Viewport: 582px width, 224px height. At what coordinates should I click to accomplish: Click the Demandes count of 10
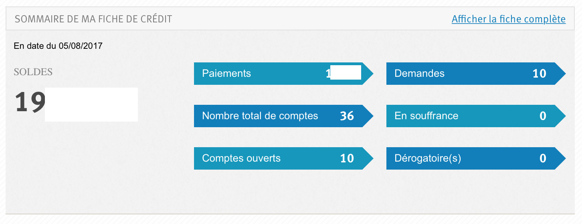click(x=539, y=74)
